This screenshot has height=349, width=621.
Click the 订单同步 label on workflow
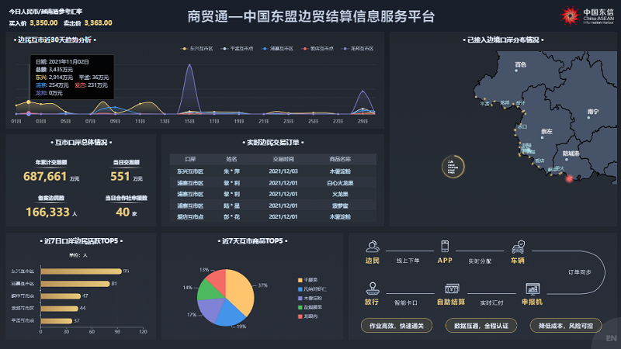580,272
